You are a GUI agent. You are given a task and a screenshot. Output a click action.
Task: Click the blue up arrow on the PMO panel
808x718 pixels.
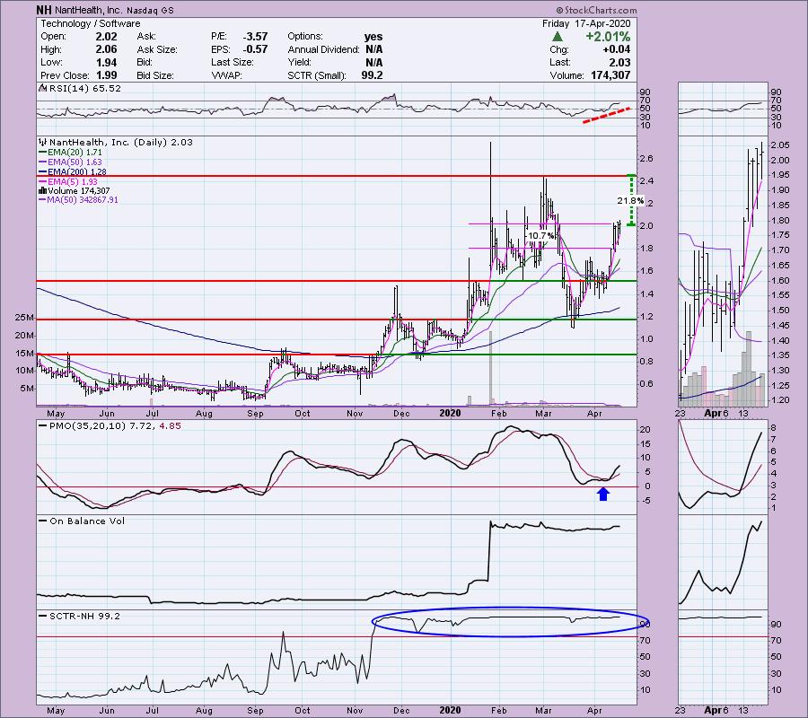(604, 493)
